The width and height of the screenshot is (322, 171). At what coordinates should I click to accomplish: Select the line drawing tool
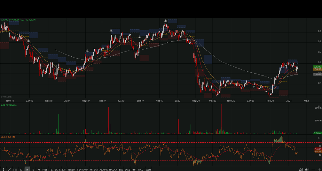pos(9,169)
